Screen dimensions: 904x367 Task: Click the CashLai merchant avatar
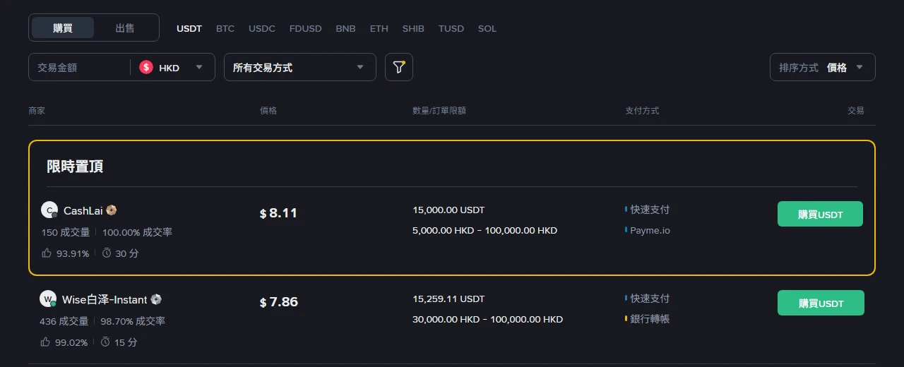point(49,210)
